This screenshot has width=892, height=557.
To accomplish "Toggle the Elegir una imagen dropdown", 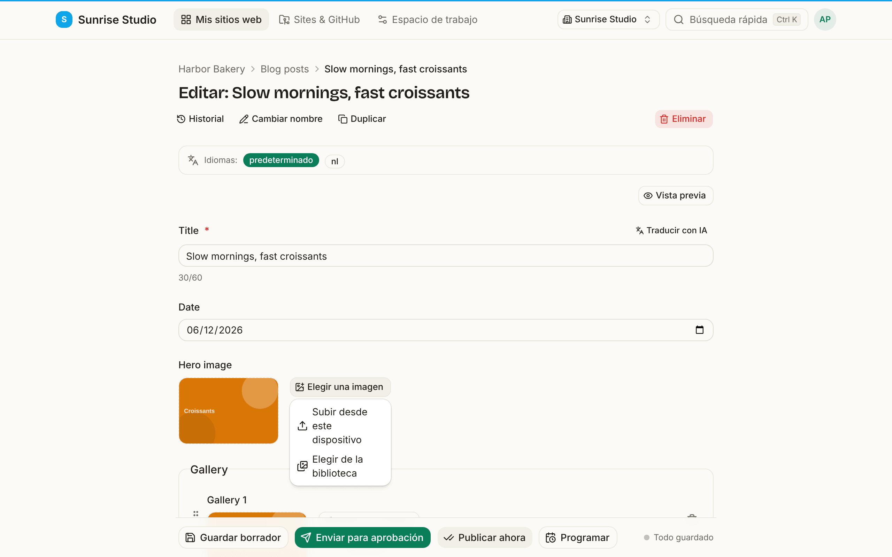I will click(x=340, y=387).
